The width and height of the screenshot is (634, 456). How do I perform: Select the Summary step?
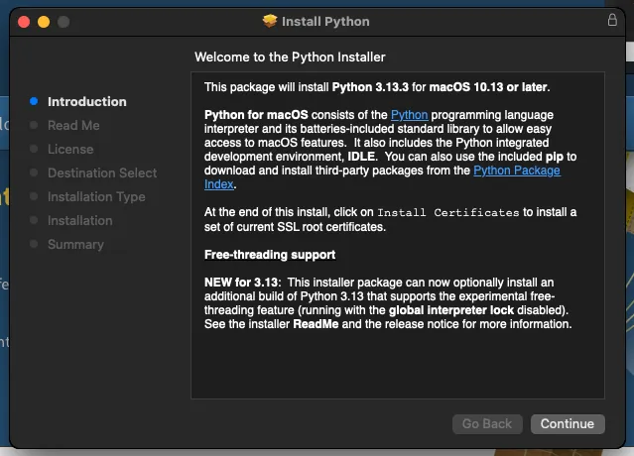75,245
